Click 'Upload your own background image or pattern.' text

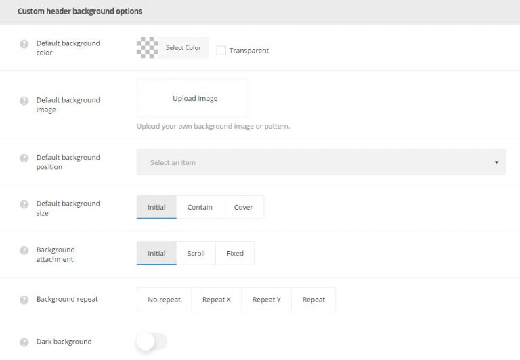pyautogui.click(x=213, y=127)
